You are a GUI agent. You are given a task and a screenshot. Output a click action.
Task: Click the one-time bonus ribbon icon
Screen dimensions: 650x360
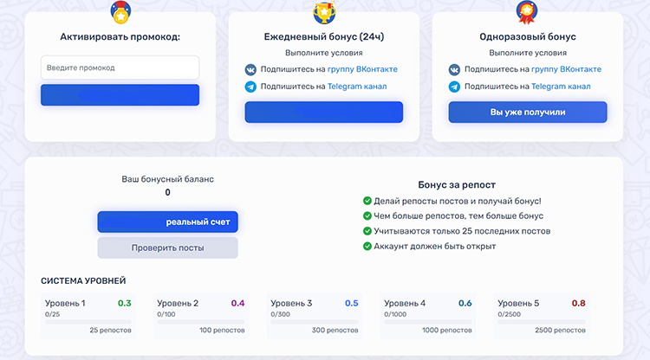528,12
